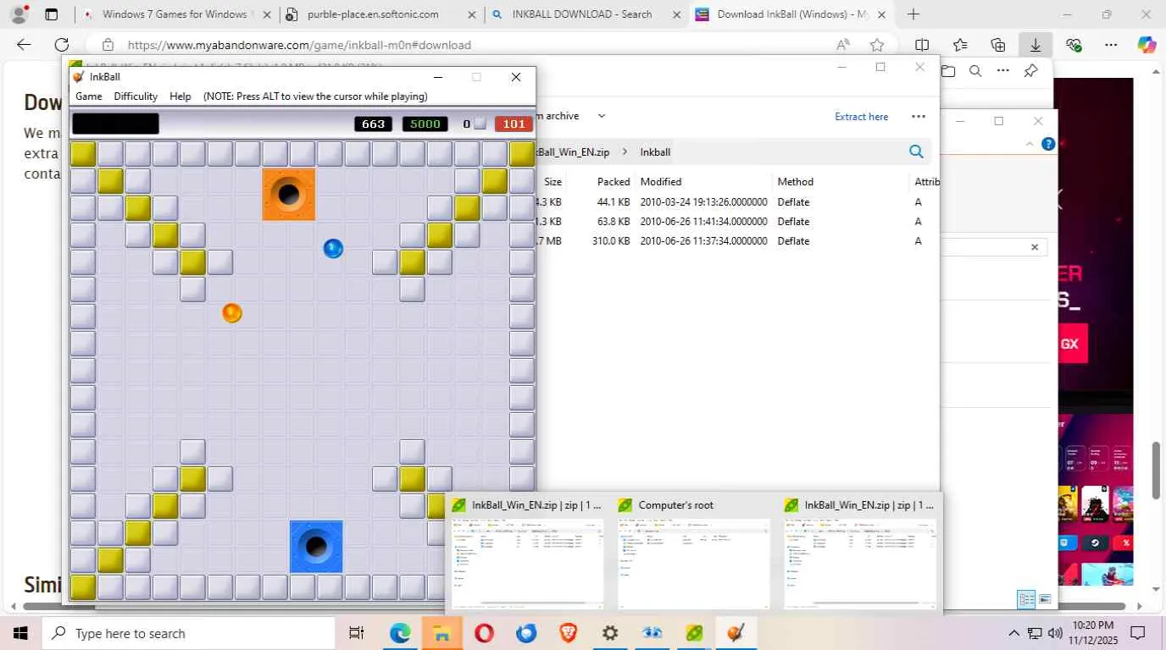The image size is (1166, 650).
Task: Click Extract here in the archive window
Action: 862,117
